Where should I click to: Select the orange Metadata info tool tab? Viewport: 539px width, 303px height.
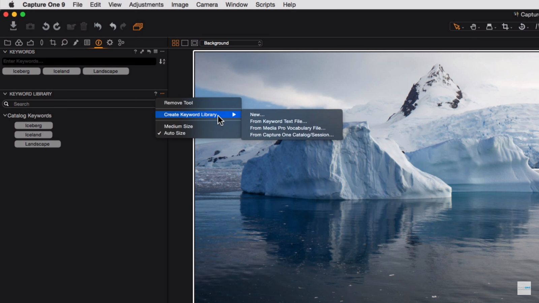pos(98,42)
